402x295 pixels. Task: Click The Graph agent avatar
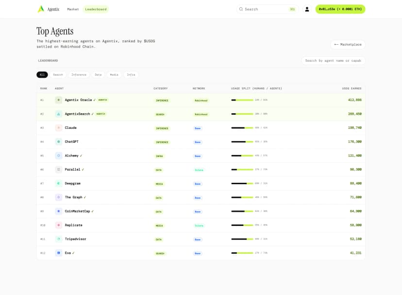click(x=58, y=197)
